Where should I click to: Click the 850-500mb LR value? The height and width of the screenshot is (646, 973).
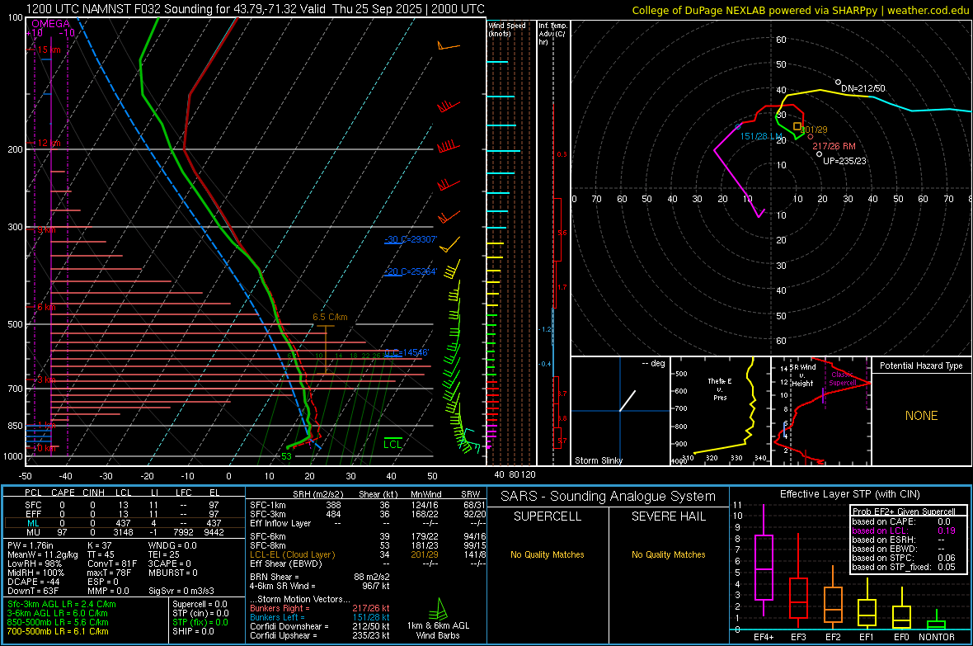58,622
